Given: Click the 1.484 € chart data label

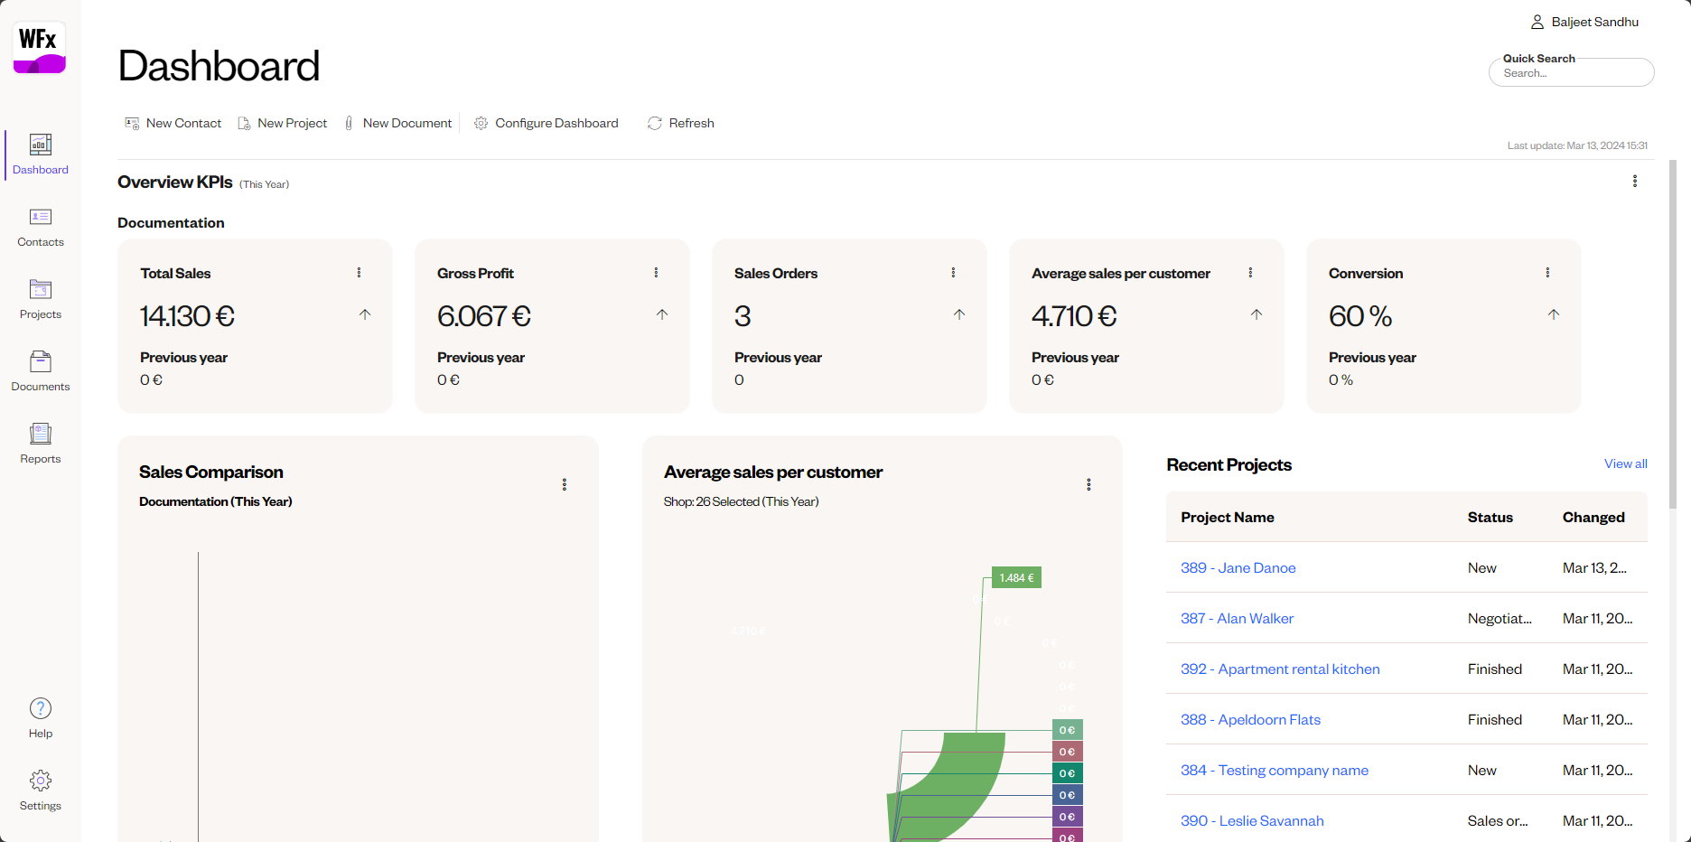Looking at the screenshot, I should (1017, 577).
